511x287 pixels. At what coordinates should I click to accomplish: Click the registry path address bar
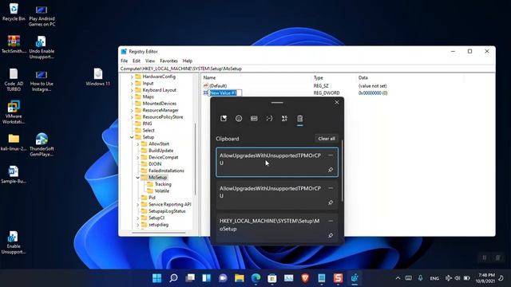(307, 69)
